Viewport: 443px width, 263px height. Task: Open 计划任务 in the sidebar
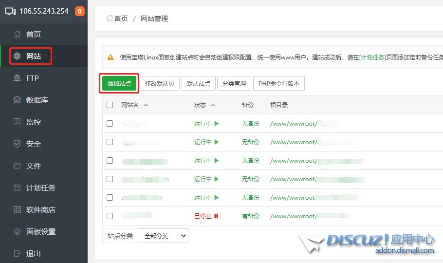pos(40,188)
